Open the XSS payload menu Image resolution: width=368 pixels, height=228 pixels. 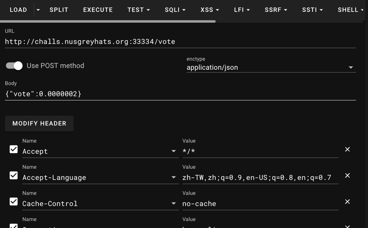(210, 10)
